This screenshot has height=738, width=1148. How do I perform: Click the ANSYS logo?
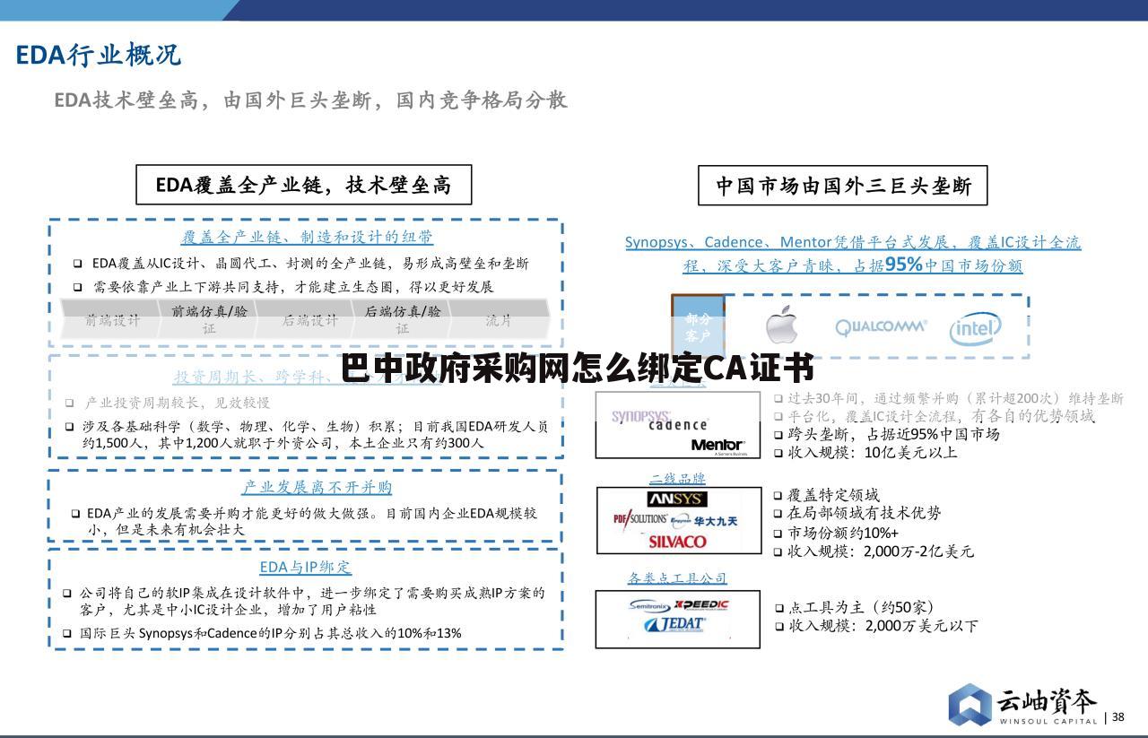click(x=677, y=499)
